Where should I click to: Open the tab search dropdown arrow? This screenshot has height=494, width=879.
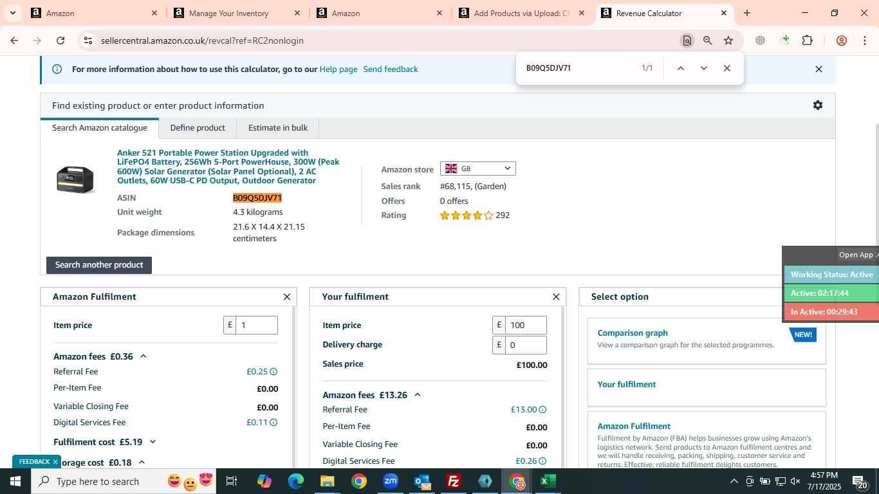tap(12, 13)
